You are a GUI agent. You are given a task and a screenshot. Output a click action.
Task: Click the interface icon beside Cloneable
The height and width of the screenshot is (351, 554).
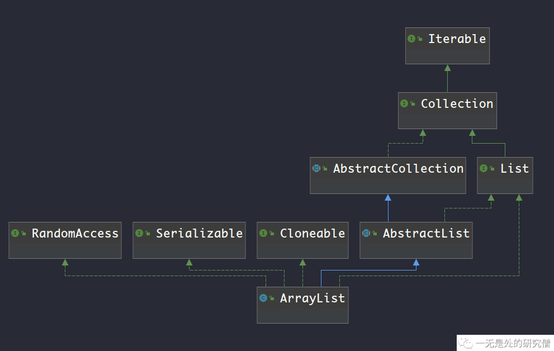[263, 233]
